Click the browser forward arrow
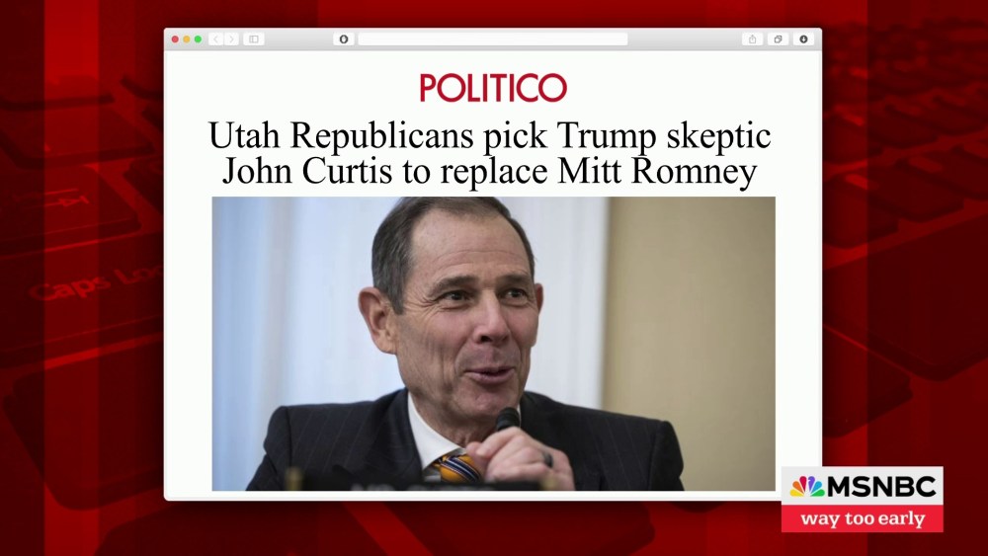 pos(231,40)
